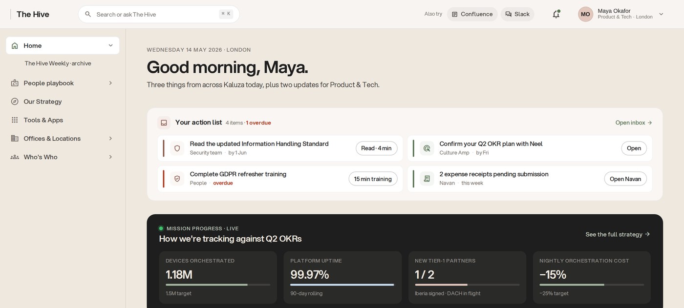
Task: Go to People playbook
Action: pos(63,83)
